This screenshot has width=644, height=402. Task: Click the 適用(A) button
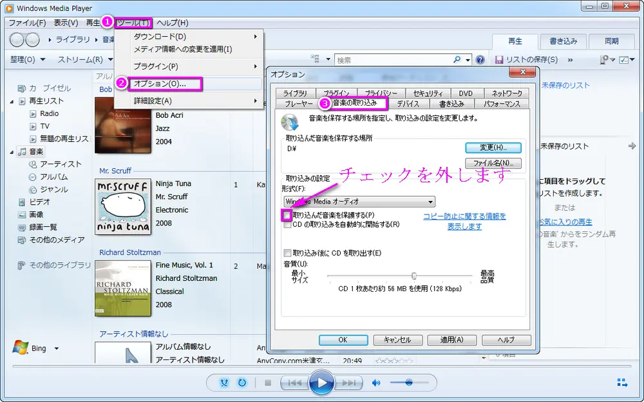pyautogui.click(x=452, y=340)
